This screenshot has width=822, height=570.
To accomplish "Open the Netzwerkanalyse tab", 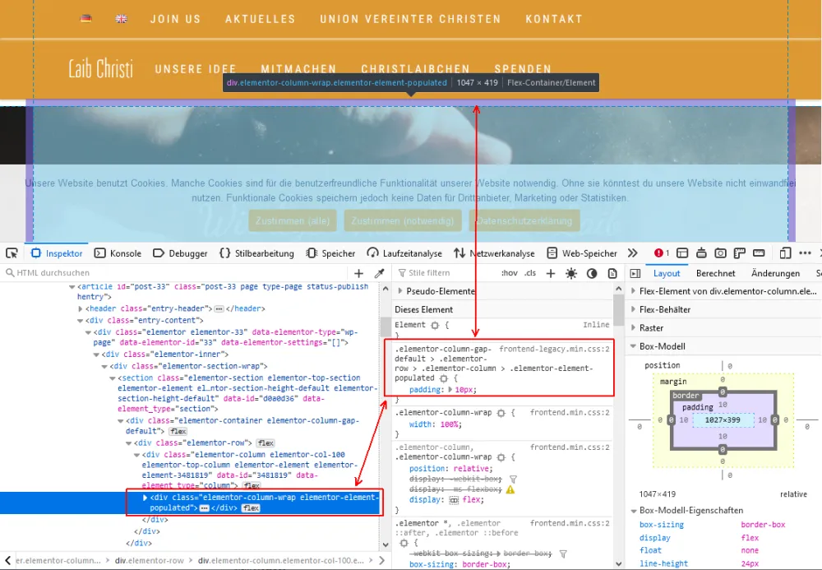I will click(494, 253).
